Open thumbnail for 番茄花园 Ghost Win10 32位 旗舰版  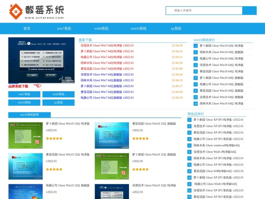pos(112,135)
